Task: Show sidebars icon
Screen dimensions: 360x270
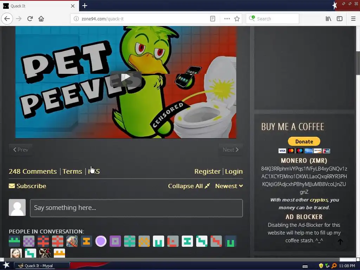Action: [x=340, y=19]
